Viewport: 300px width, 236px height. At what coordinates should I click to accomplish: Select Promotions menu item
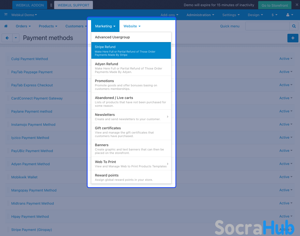(131, 84)
